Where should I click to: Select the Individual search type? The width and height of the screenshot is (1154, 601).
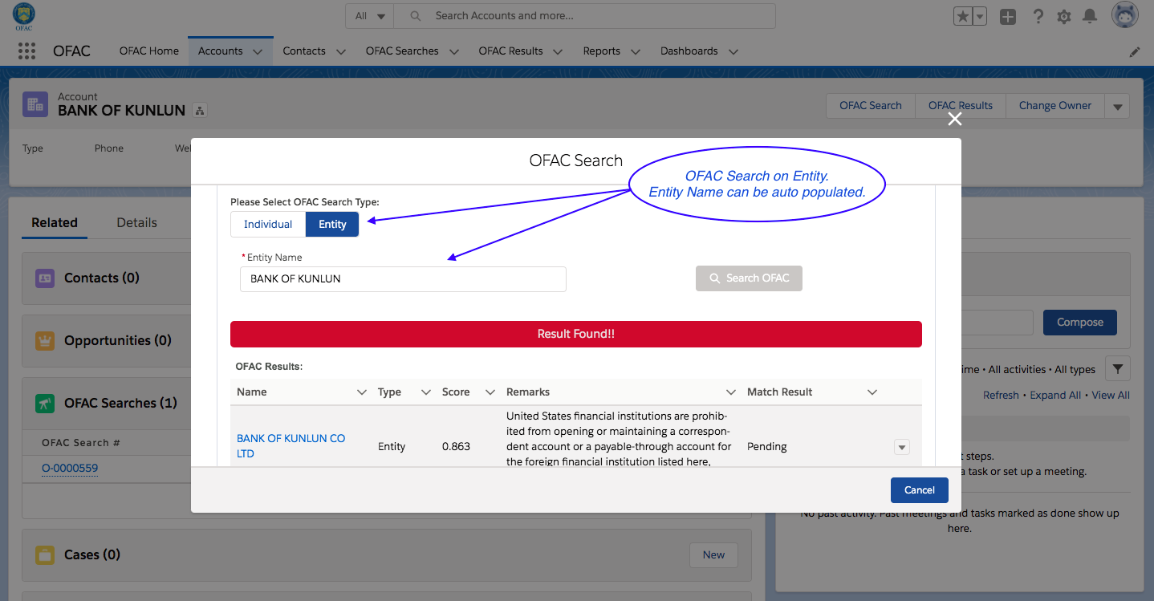coord(268,225)
